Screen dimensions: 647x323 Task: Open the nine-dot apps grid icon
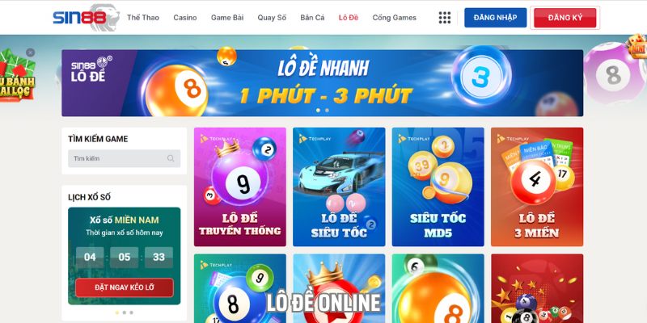pyautogui.click(x=444, y=18)
